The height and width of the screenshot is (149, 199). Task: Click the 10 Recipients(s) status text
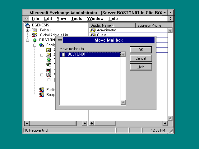(36, 130)
